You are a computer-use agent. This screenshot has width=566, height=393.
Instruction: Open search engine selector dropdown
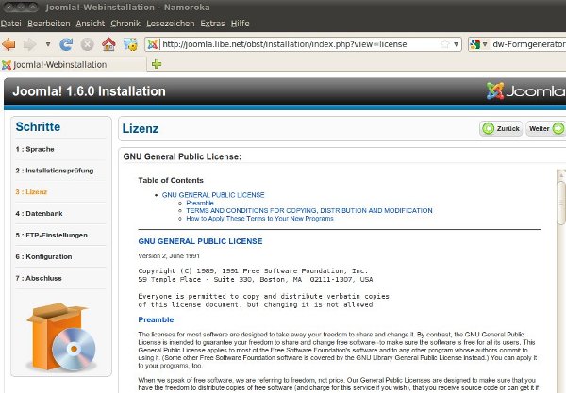[478, 44]
